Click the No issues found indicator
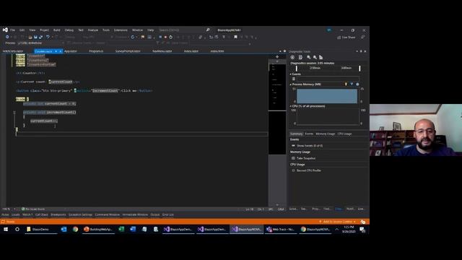Viewport: 462px width, 260px height. click(33, 209)
